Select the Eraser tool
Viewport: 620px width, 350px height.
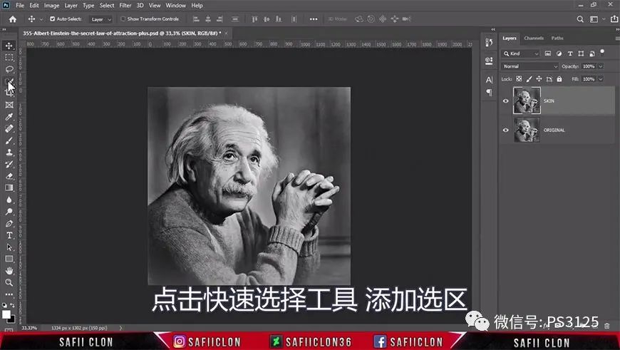[9, 176]
